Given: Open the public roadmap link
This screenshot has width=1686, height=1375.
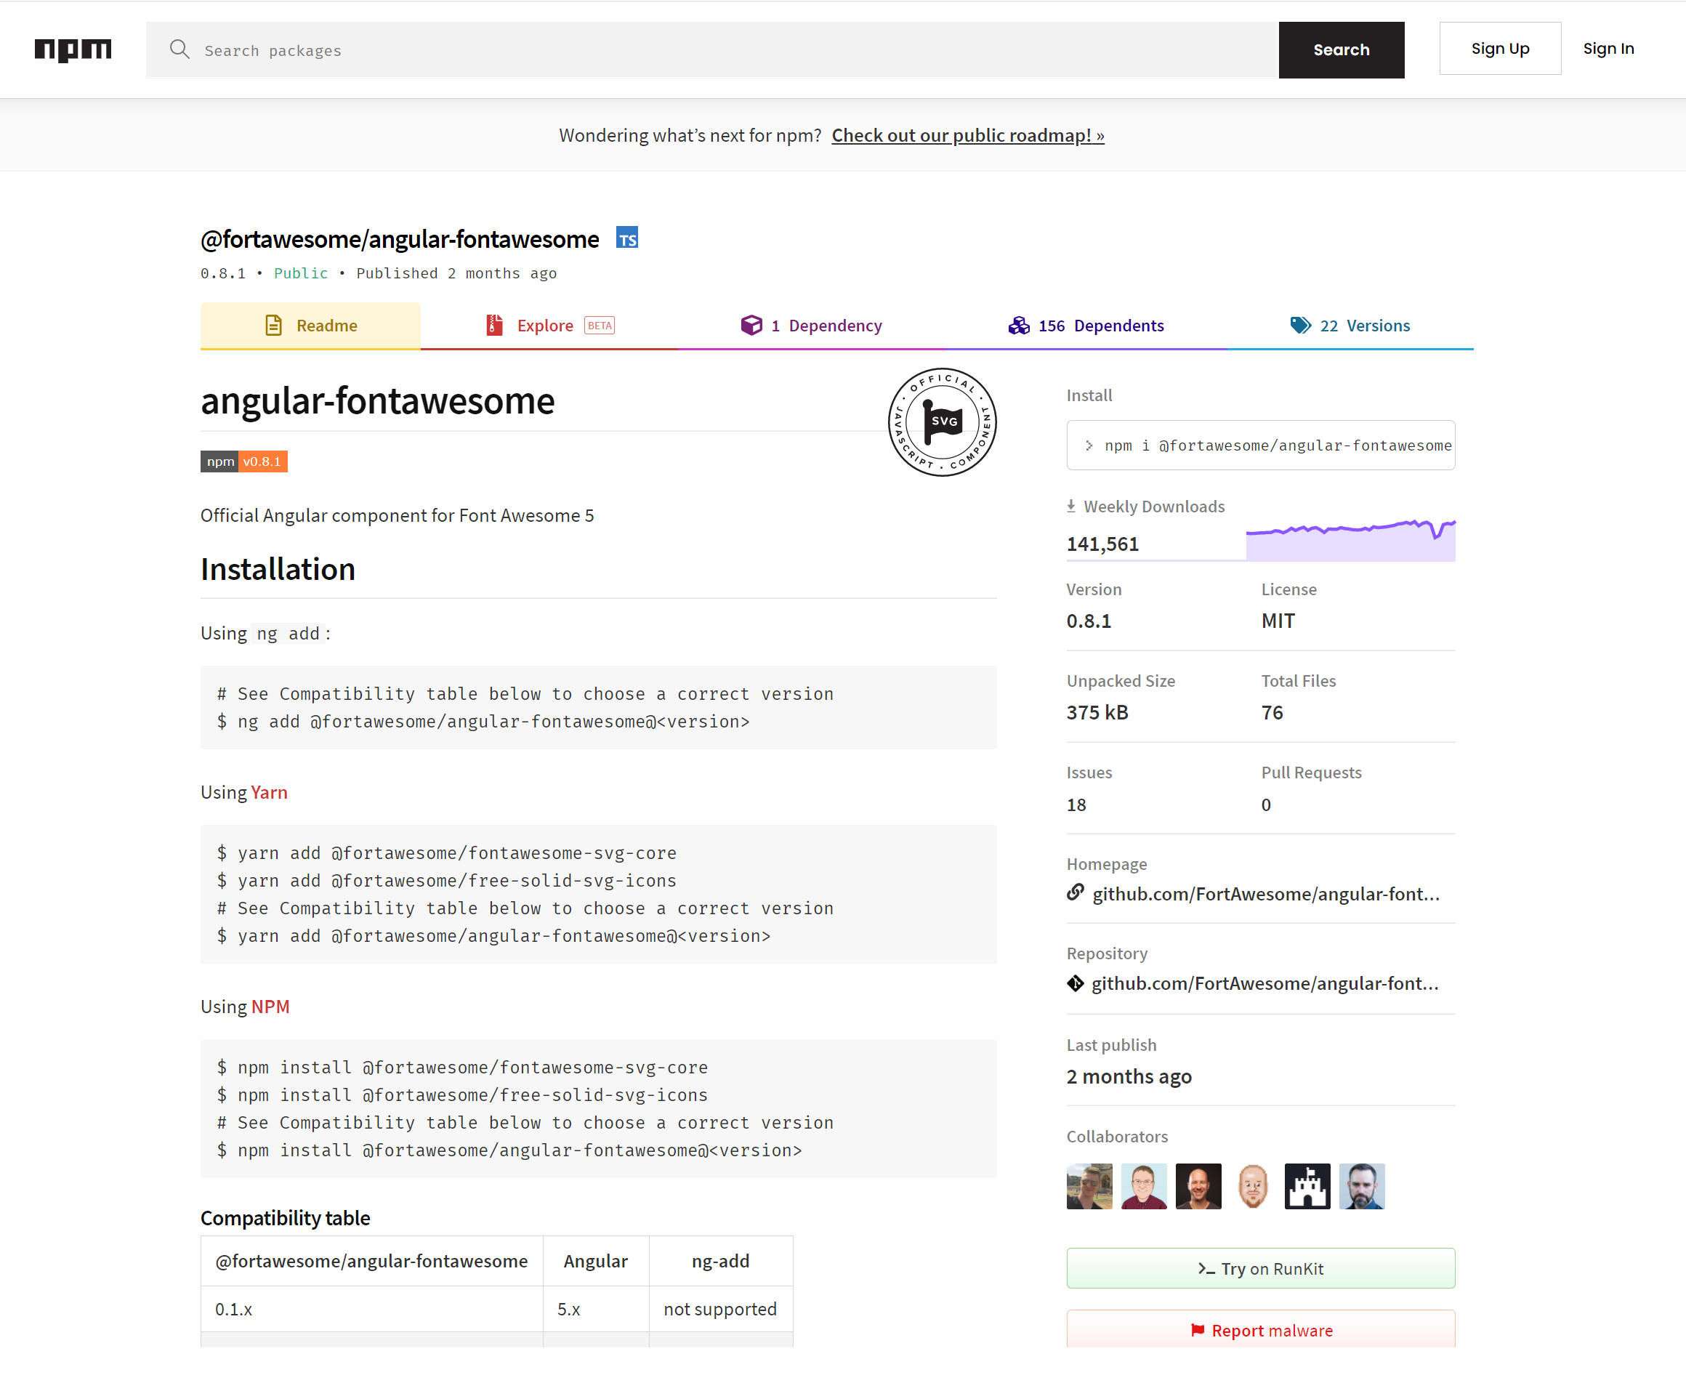Looking at the screenshot, I should click(x=967, y=135).
